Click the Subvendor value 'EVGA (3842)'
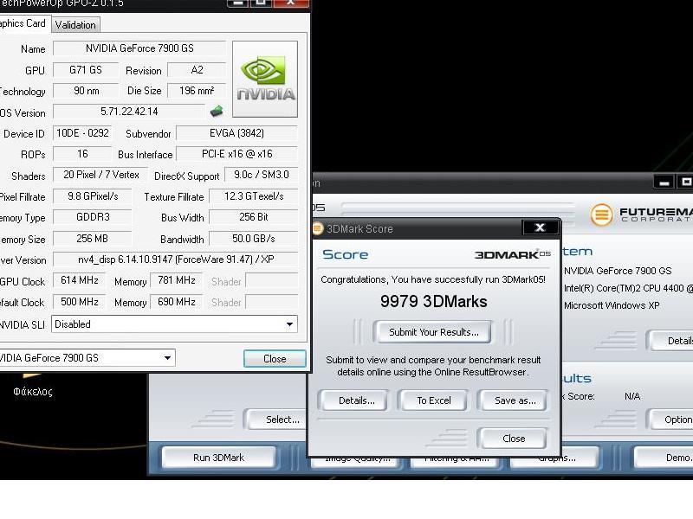Screen dimensions: 693x519 [x=236, y=133]
